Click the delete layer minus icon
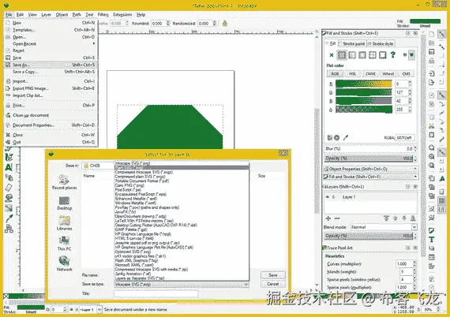 coord(337,218)
